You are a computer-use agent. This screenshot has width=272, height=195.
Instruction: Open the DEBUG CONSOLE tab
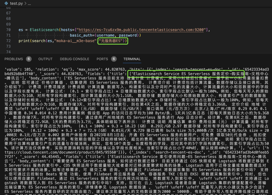click(x=75, y=59)
